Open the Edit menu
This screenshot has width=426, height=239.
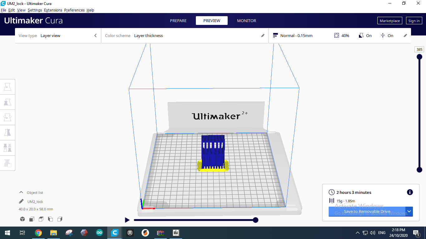12,10
